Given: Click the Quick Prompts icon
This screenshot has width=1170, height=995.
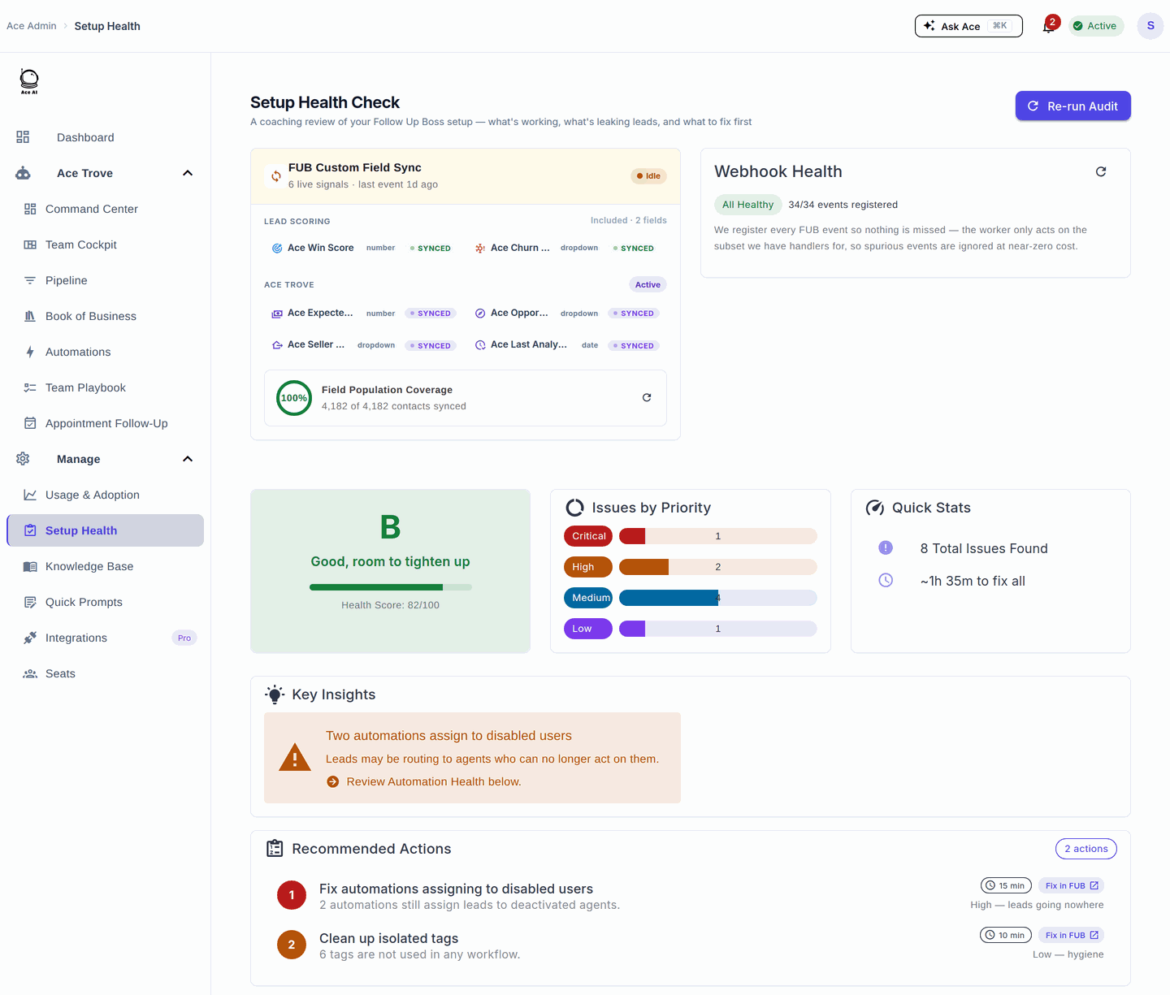Looking at the screenshot, I should point(30,602).
